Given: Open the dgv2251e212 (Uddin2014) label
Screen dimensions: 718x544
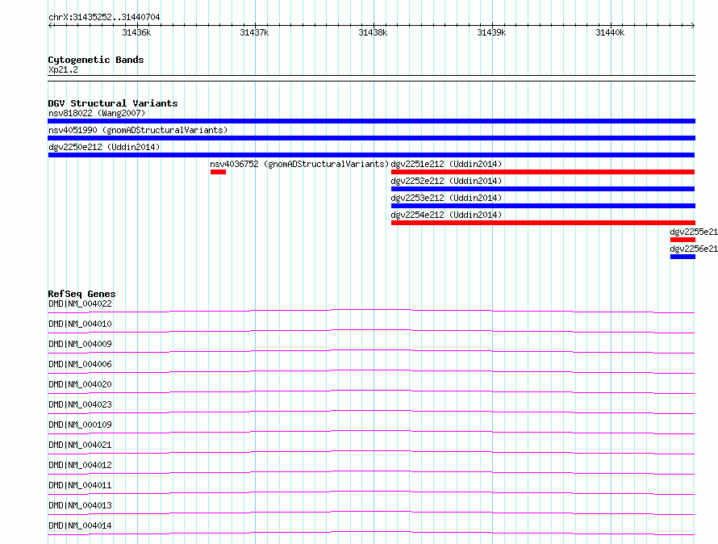Looking at the screenshot, I should coord(446,164).
